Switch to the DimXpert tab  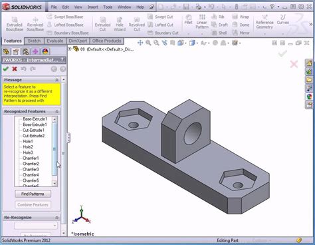pos(78,41)
